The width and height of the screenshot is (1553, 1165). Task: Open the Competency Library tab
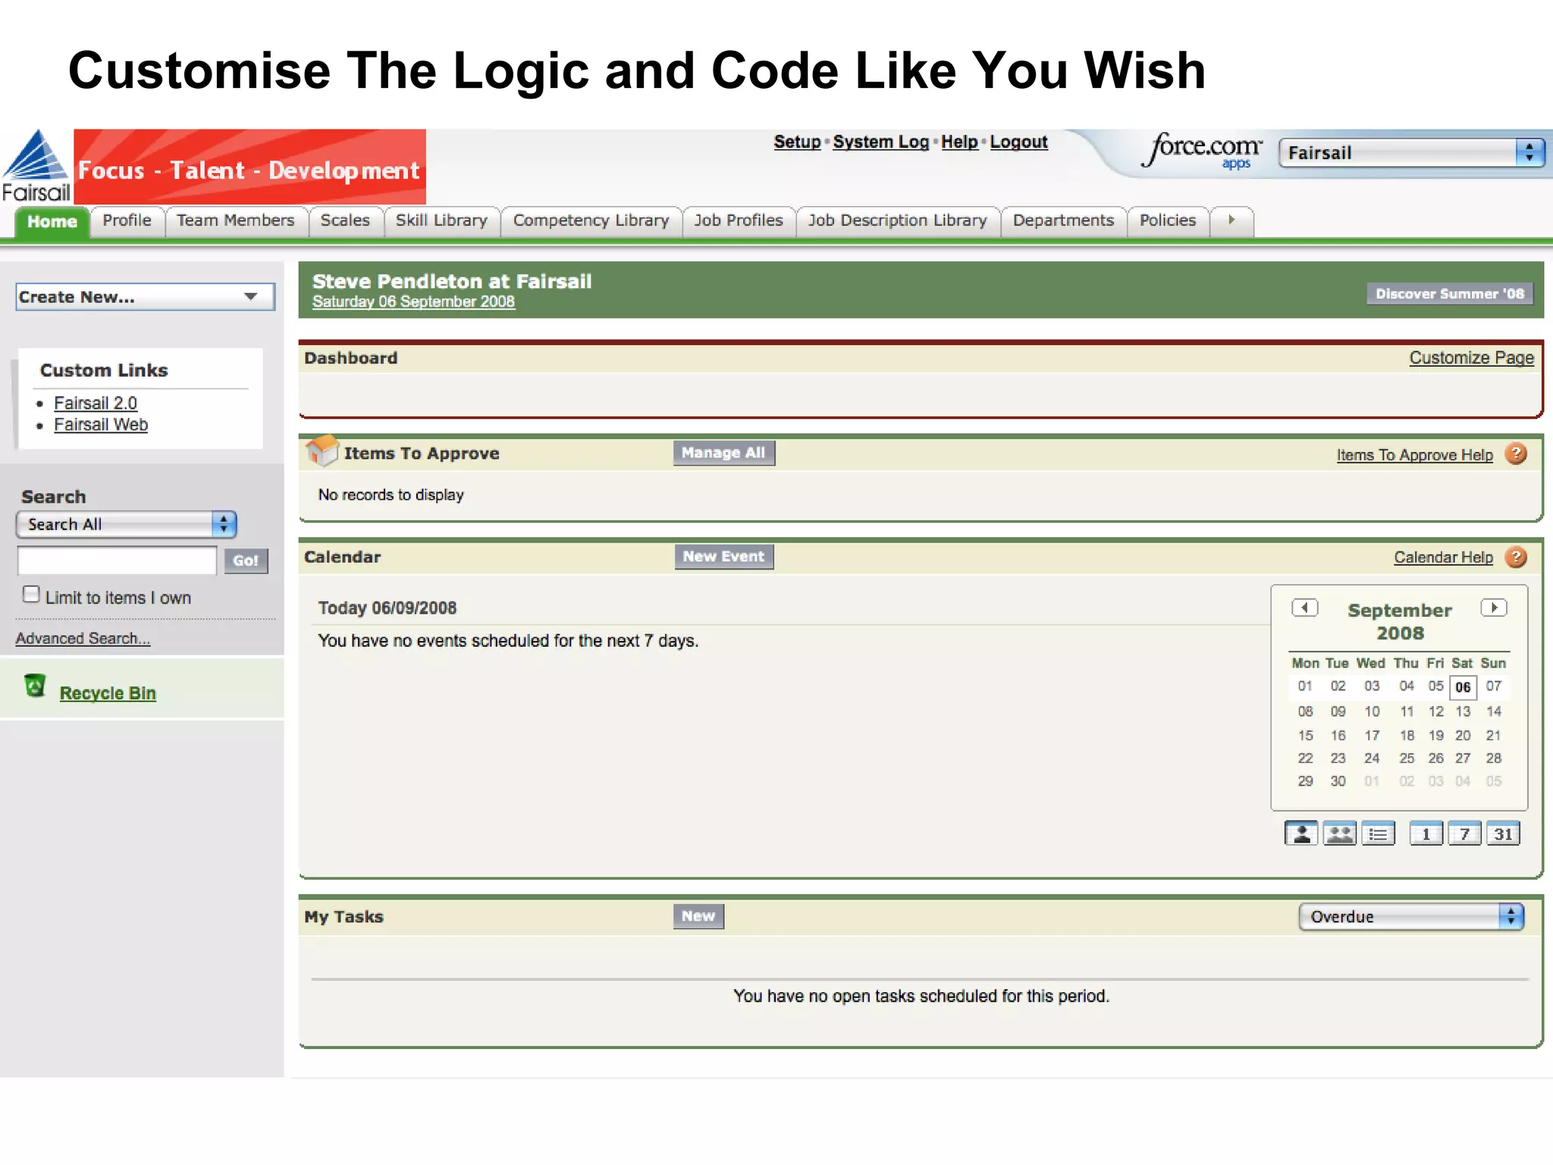point(591,221)
